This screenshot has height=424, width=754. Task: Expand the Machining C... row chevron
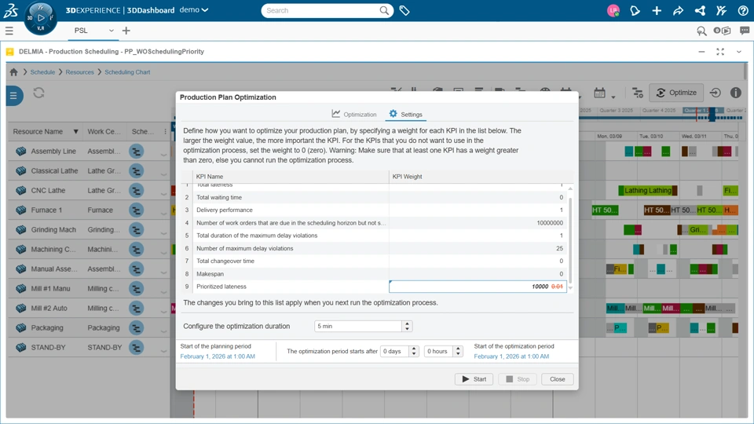tap(163, 252)
